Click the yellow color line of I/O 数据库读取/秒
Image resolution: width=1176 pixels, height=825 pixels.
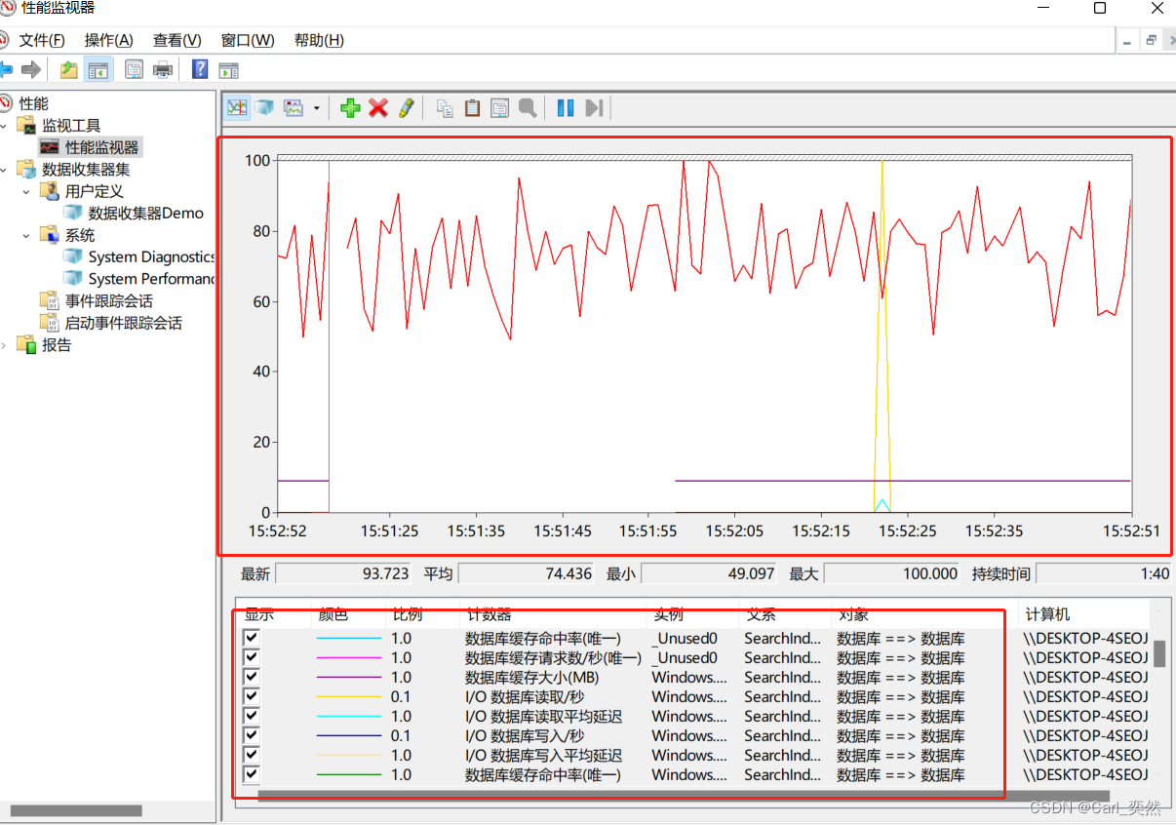coord(348,697)
